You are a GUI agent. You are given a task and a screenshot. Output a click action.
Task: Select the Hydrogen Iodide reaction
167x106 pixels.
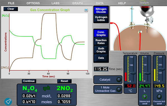101,19
